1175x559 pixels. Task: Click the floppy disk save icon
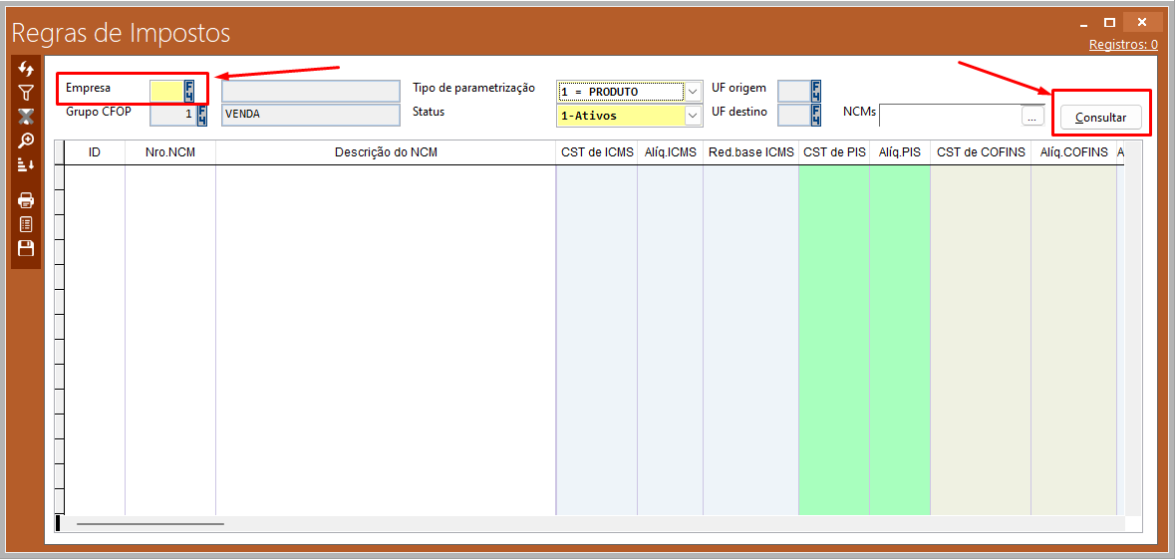[x=26, y=248]
